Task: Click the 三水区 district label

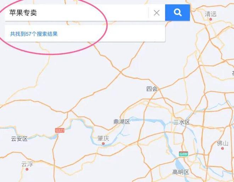Action: [x=182, y=122]
